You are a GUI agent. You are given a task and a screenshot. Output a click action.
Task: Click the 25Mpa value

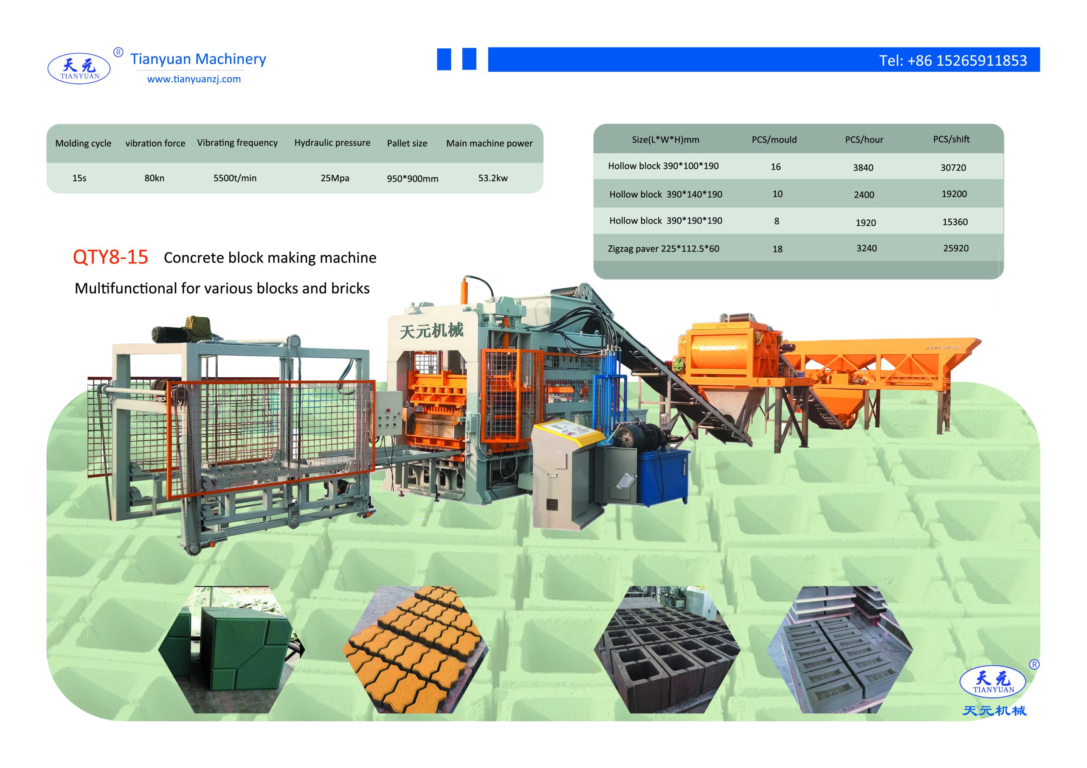pos(335,178)
